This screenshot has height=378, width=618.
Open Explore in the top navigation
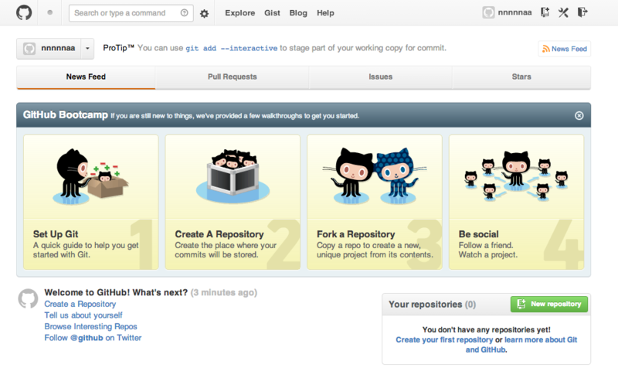[x=240, y=13]
